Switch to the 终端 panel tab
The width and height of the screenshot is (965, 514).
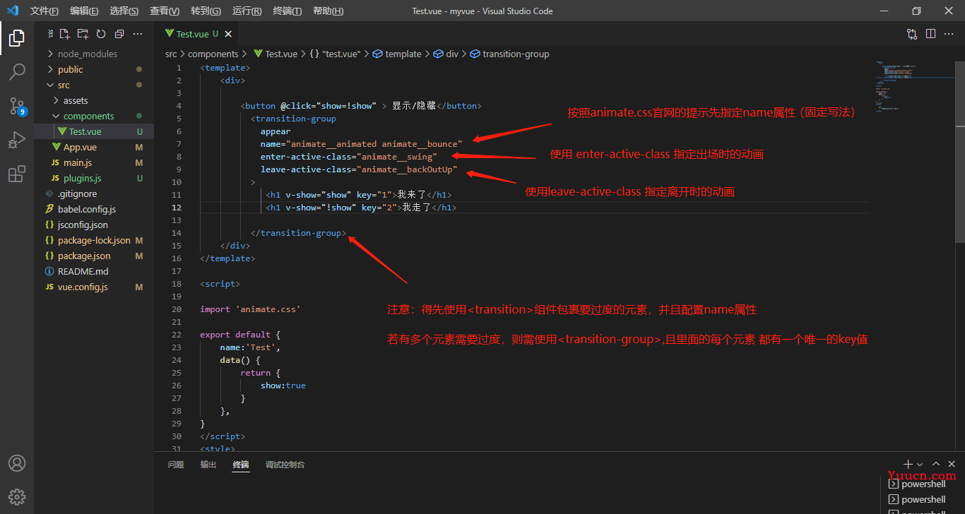[241, 465]
